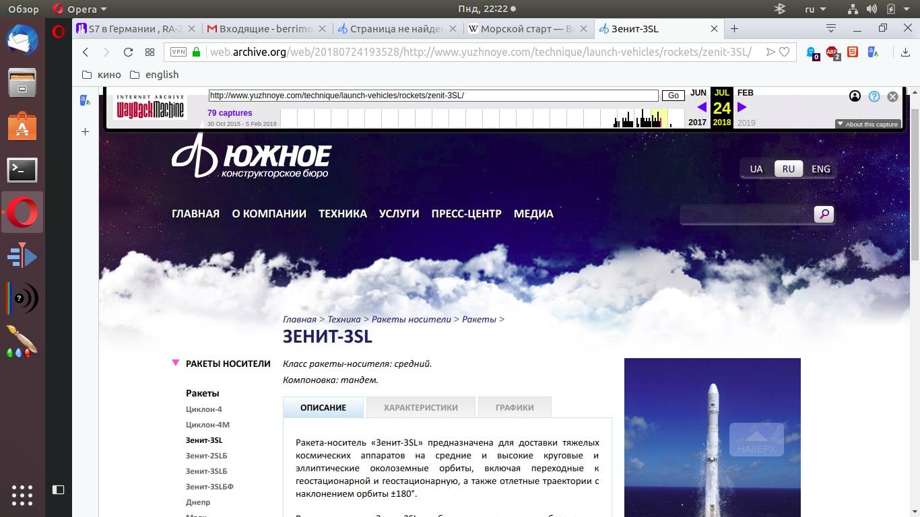Add a sidebar extension with plus icon
The image size is (920, 517).
86,132
